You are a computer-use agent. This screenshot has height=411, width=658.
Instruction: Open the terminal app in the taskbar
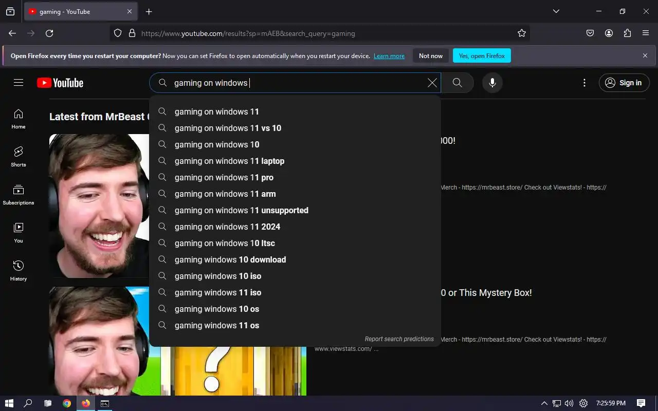pos(104,403)
